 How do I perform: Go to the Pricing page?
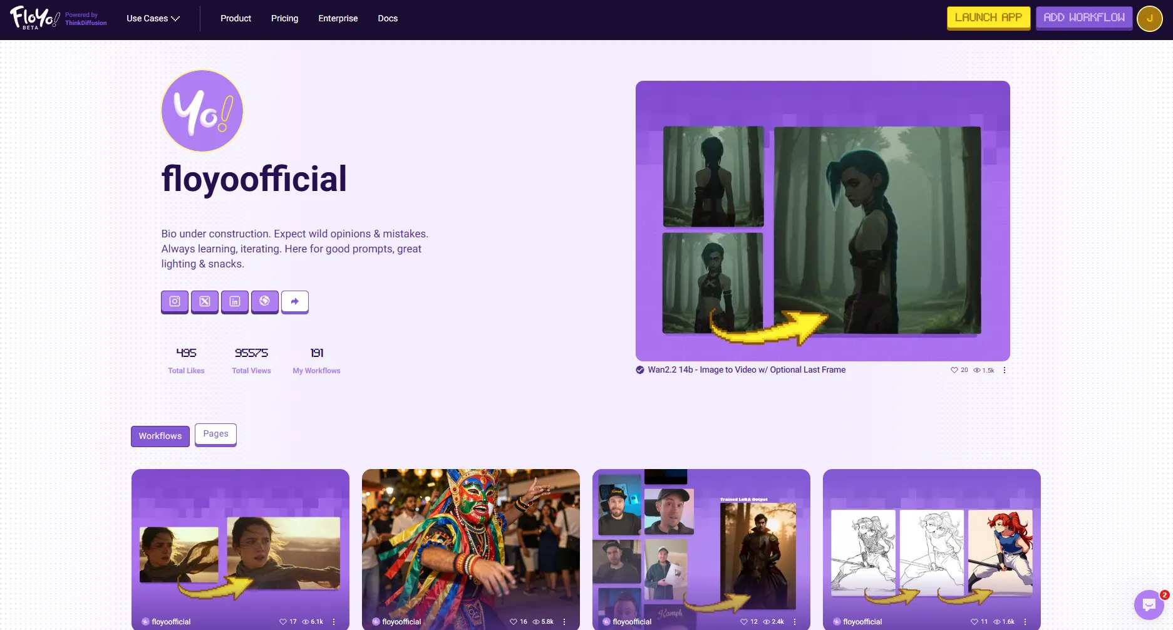284,18
